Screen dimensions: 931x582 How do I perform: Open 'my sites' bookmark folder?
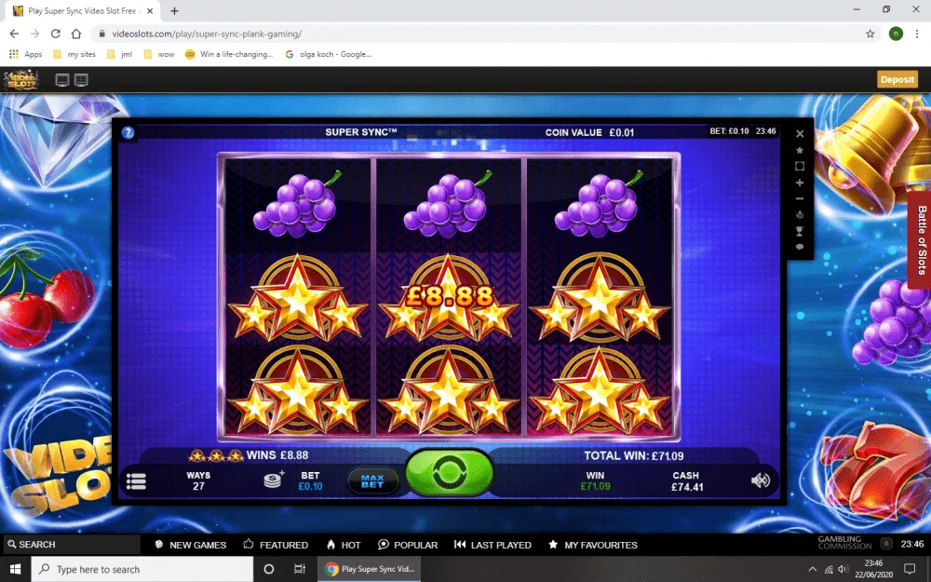pyautogui.click(x=74, y=54)
